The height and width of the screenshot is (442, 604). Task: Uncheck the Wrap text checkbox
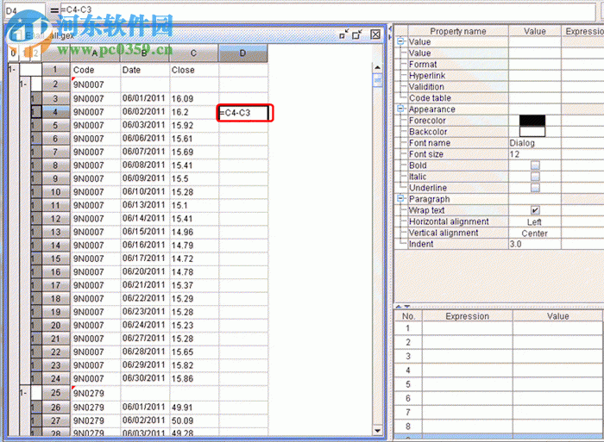click(x=535, y=210)
